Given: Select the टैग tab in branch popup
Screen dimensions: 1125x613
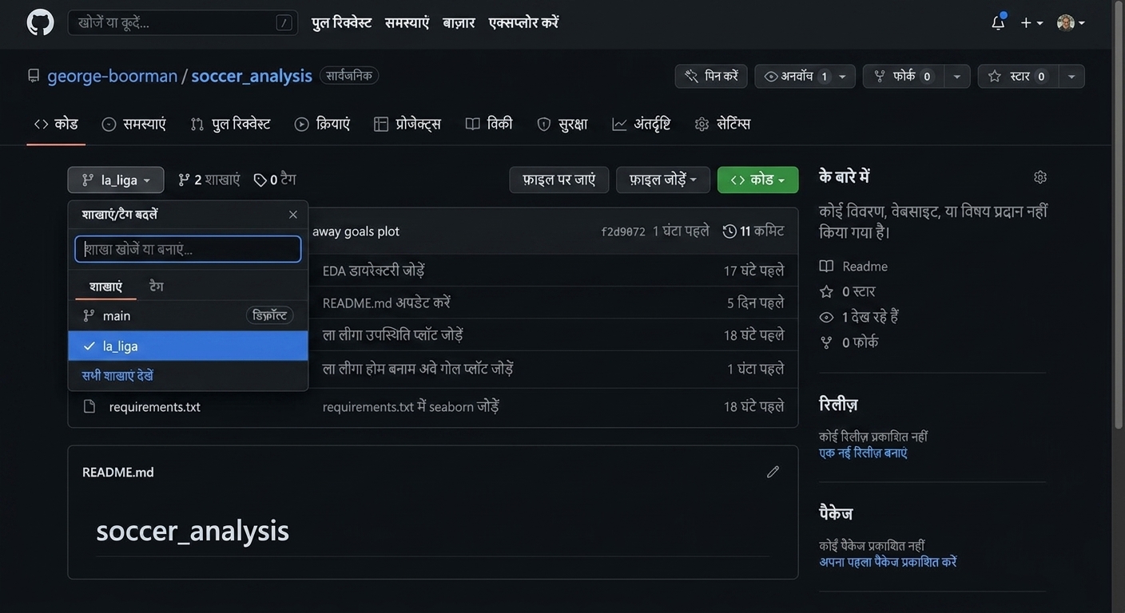Looking at the screenshot, I should tap(157, 286).
